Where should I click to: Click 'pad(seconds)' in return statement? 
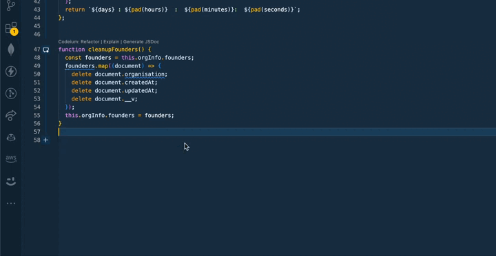(271, 10)
